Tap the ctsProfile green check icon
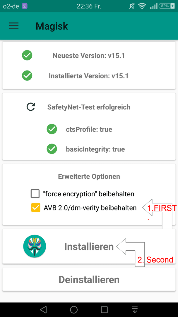 52,129
